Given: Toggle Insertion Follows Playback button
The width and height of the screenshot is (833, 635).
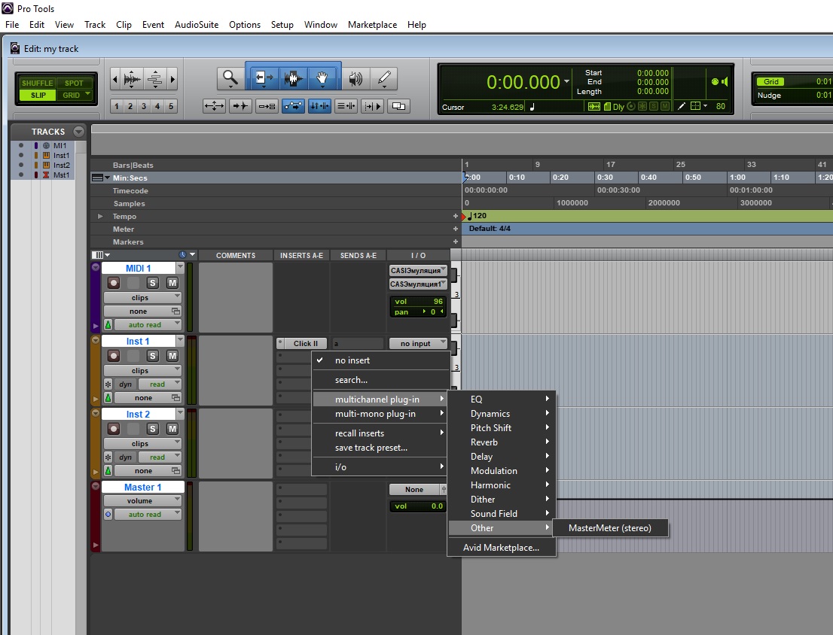Looking at the screenshot, I should point(372,106).
